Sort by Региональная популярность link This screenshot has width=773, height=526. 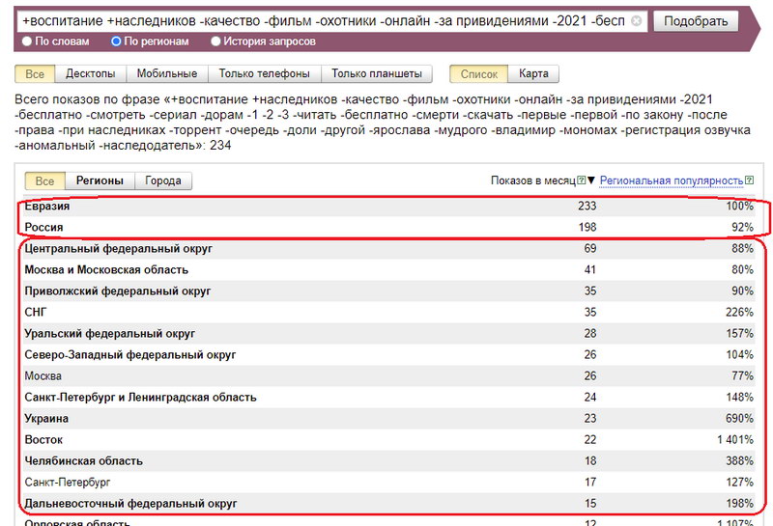pos(671,180)
